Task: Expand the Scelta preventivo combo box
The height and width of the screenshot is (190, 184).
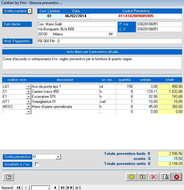Action: tap(58, 157)
